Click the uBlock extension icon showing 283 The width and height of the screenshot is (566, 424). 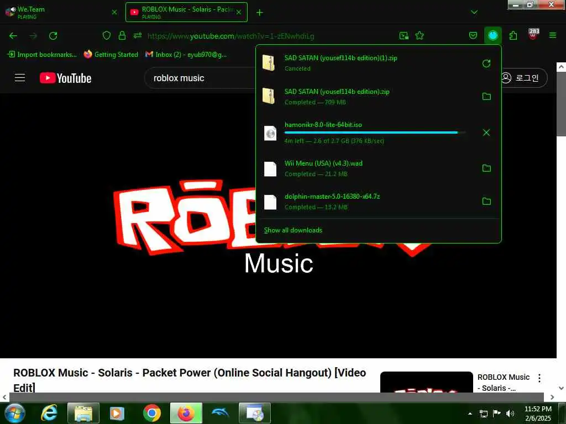point(533,35)
